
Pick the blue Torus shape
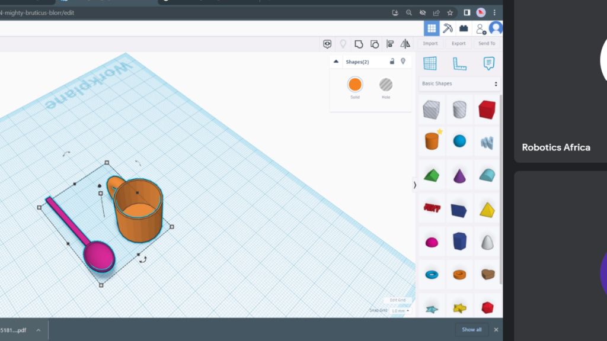tap(432, 275)
